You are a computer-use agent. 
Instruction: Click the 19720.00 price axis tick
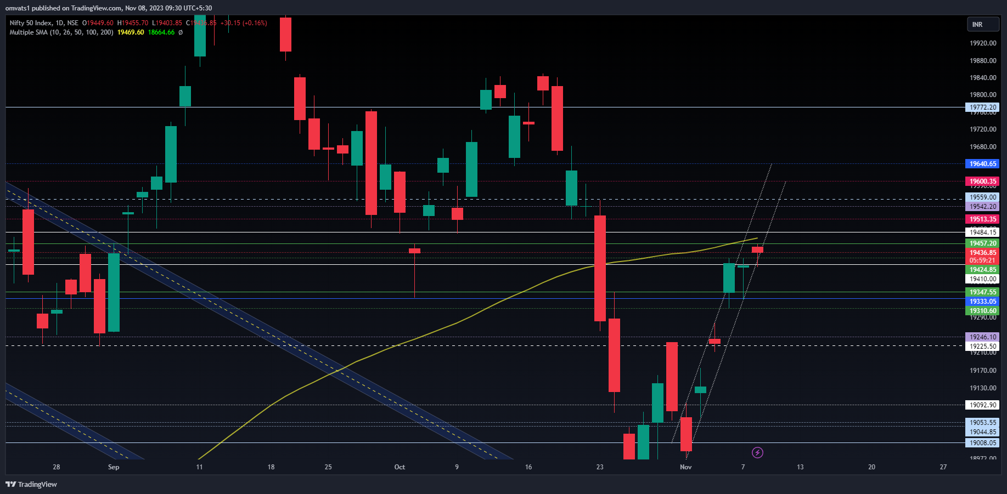983,129
